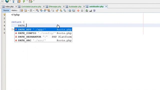Open the browser selection dropdown arrow
Image resolution: width=160 pixels, height=90 pixels.
pos(10,1)
